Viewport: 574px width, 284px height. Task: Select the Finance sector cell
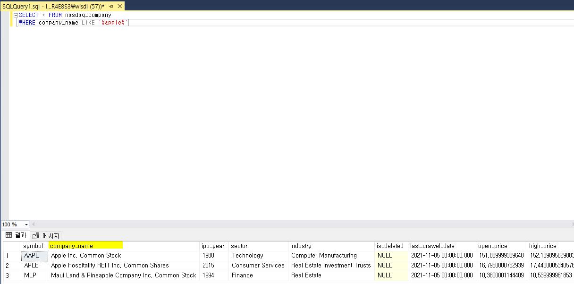pyautogui.click(x=259, y=275)
